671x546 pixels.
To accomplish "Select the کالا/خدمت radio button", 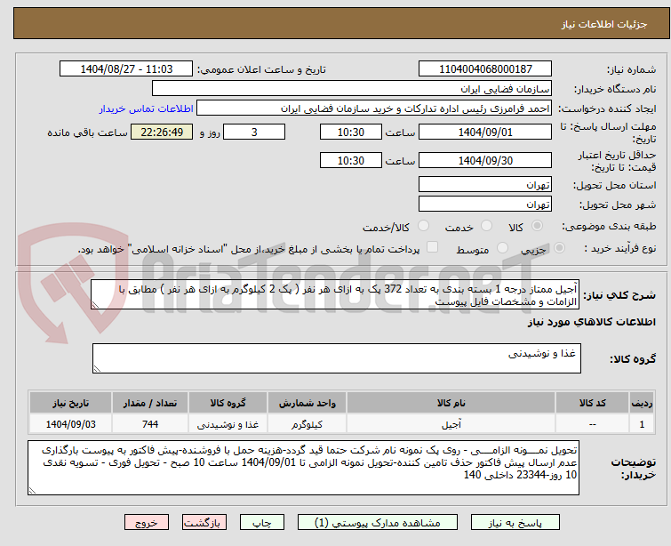I will click(x=423, y=226).
